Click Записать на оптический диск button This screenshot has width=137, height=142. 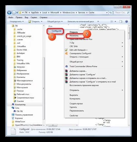(x=80, y=21)
